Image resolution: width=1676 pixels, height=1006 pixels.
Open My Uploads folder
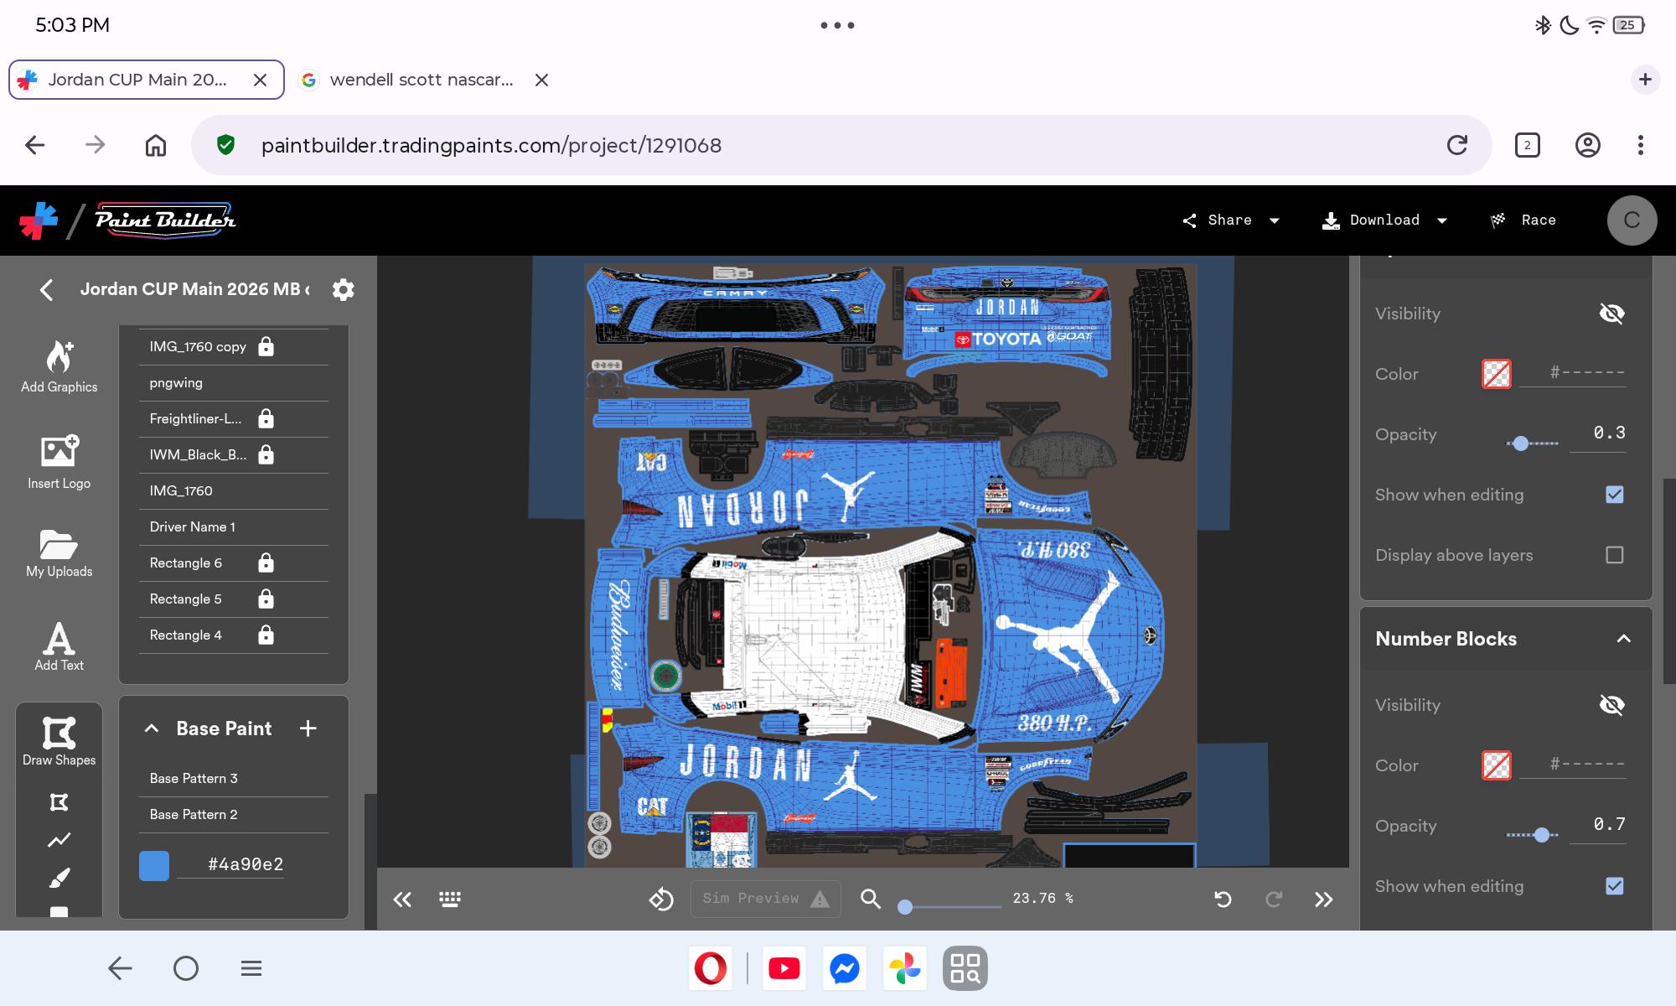(59, 553)
